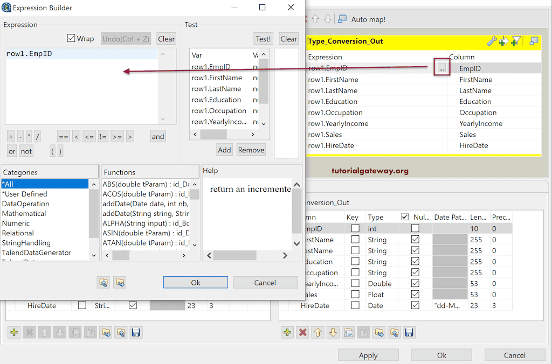
Task: Add a schema column with the green plus
Action: pyautogui.click(x=287, y=332)
